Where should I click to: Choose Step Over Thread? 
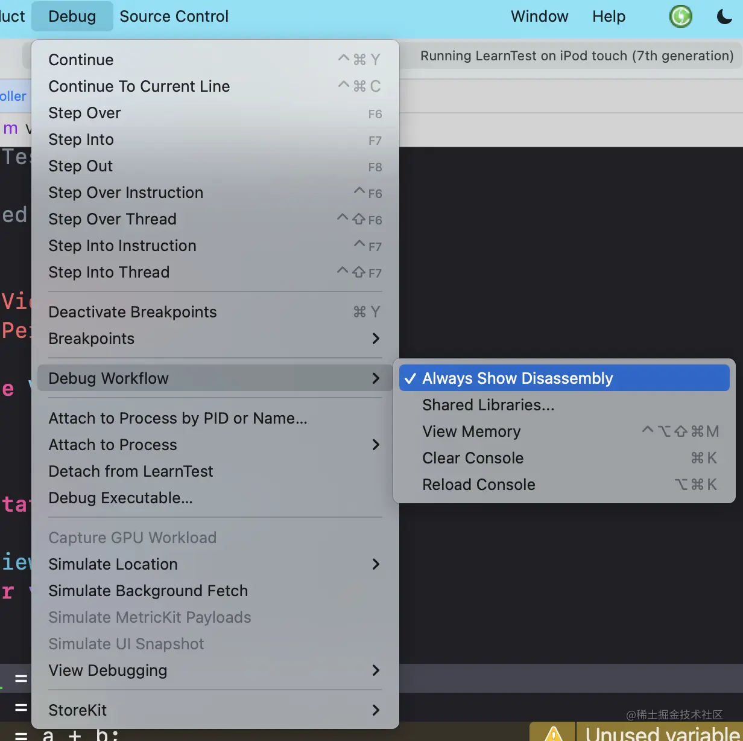point(215,219)
